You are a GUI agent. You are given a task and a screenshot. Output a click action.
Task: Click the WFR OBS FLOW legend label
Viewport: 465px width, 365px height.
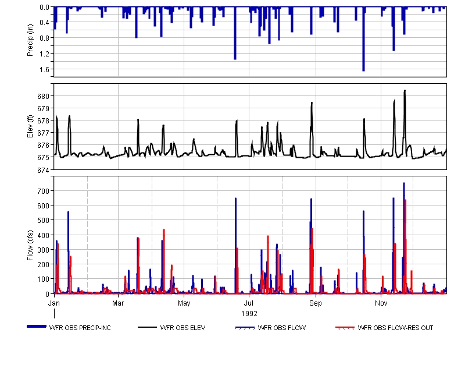[282, 328]
